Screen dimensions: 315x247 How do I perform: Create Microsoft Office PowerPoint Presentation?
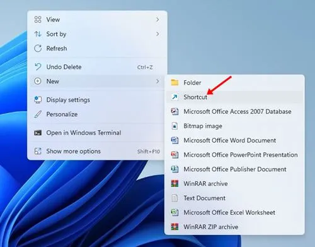pos(234,155)
